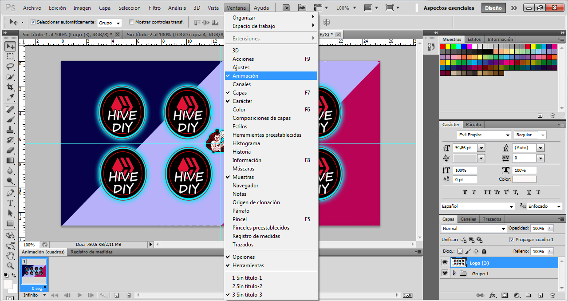Toggle underline in Carácter panel
Image resolution: width=568 pixels, height=301 pixels.
click(529, 192)
